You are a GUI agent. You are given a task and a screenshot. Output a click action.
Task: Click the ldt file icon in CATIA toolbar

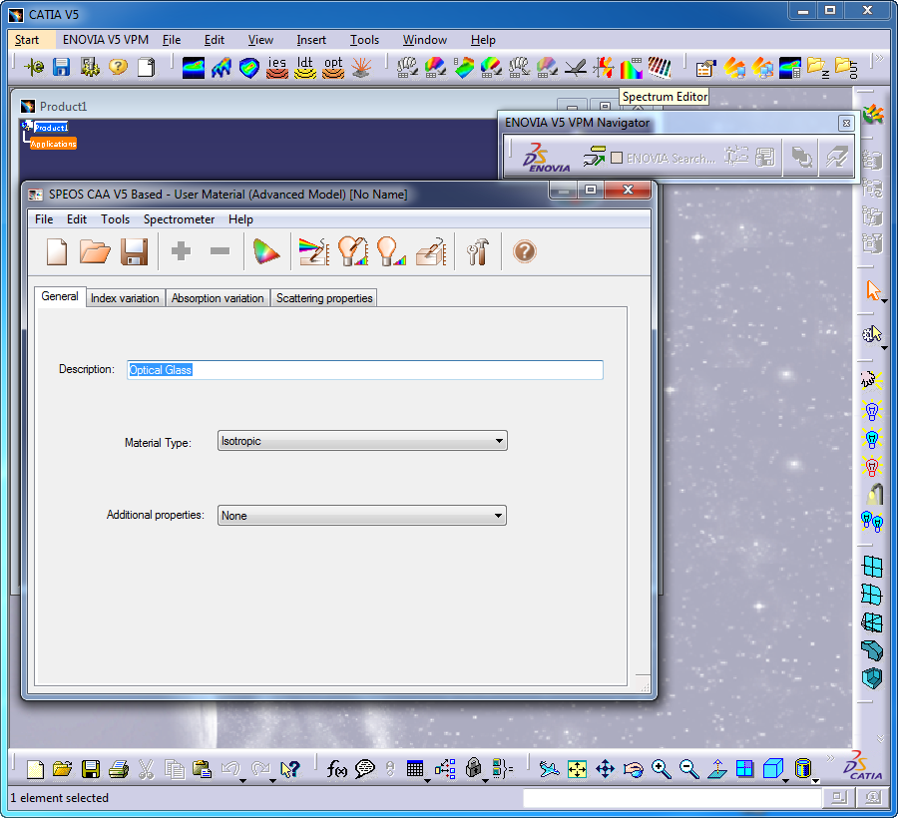coord(305,68)
